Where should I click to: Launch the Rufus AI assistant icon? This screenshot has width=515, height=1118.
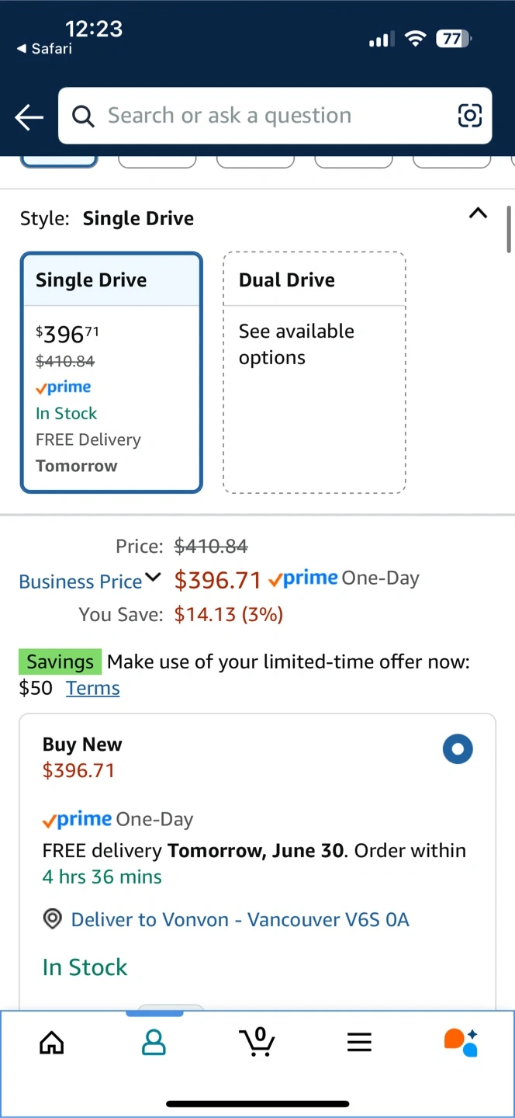point(461,1042)
